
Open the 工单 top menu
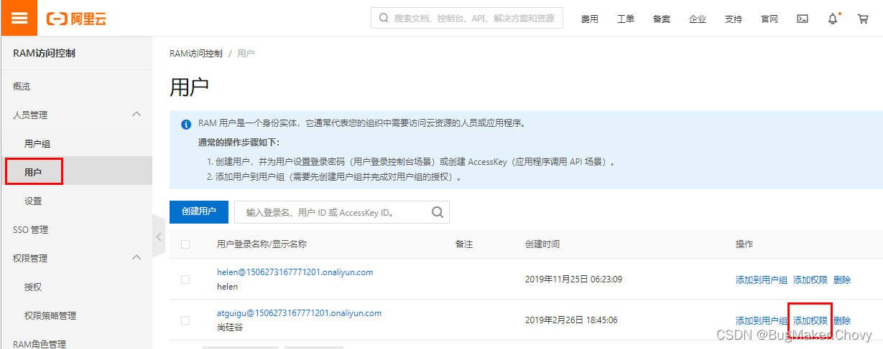[x=625, y=19]
